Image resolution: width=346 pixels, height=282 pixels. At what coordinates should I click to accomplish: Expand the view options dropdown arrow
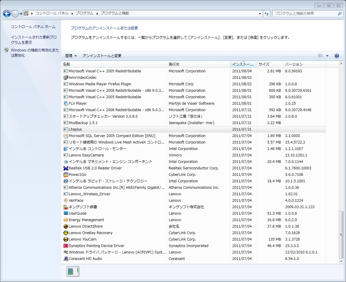tap(327, 56)
